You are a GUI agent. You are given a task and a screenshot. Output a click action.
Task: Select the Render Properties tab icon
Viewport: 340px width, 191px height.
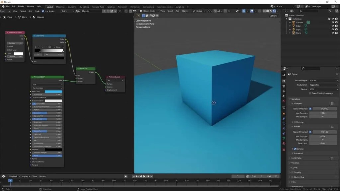(x=285, y=80)
